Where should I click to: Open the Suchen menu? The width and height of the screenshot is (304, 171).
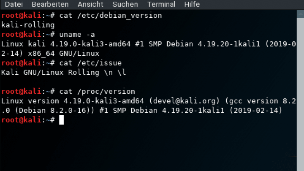[125, 4]
